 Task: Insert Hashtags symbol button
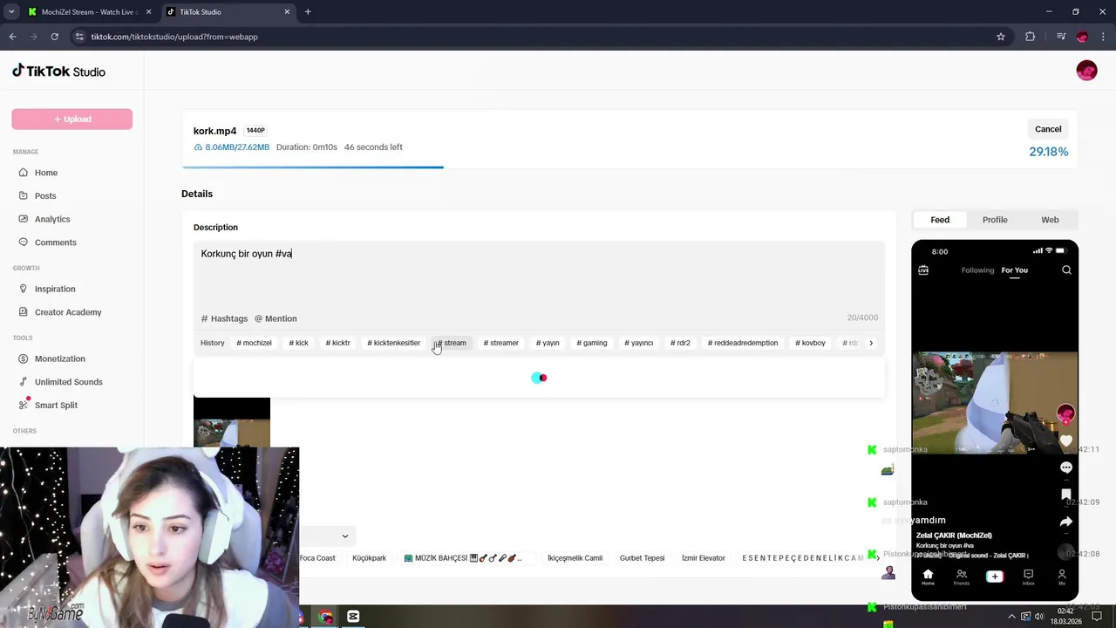(x=225, y=318)
